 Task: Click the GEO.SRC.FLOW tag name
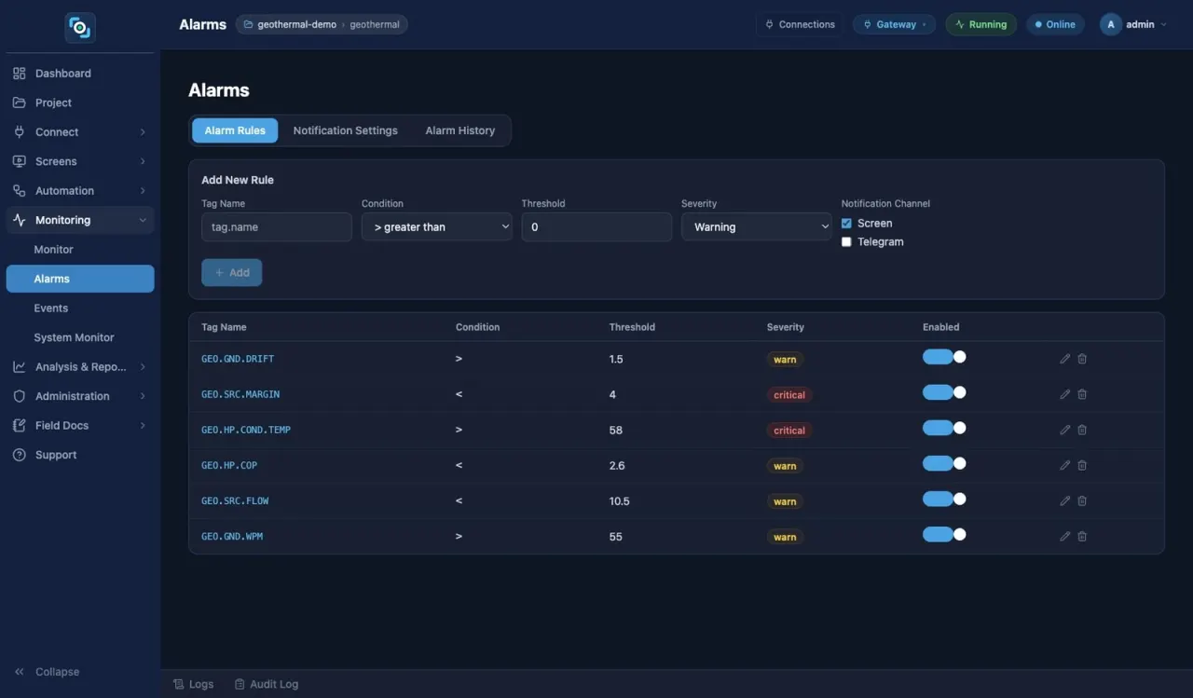pos(235,500)
